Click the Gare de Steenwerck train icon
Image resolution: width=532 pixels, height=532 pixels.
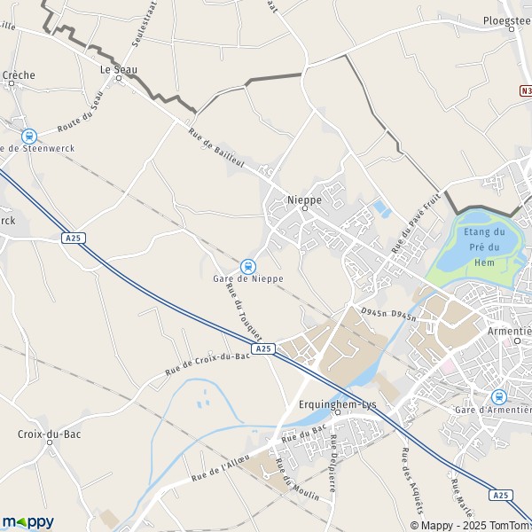[29, 137]
